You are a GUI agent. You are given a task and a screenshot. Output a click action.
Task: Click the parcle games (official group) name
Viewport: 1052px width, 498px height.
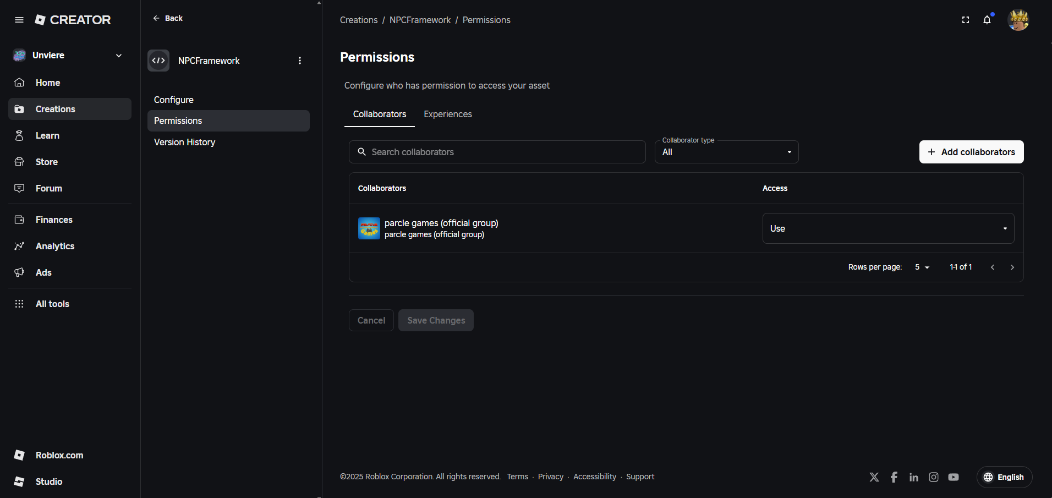441,223
